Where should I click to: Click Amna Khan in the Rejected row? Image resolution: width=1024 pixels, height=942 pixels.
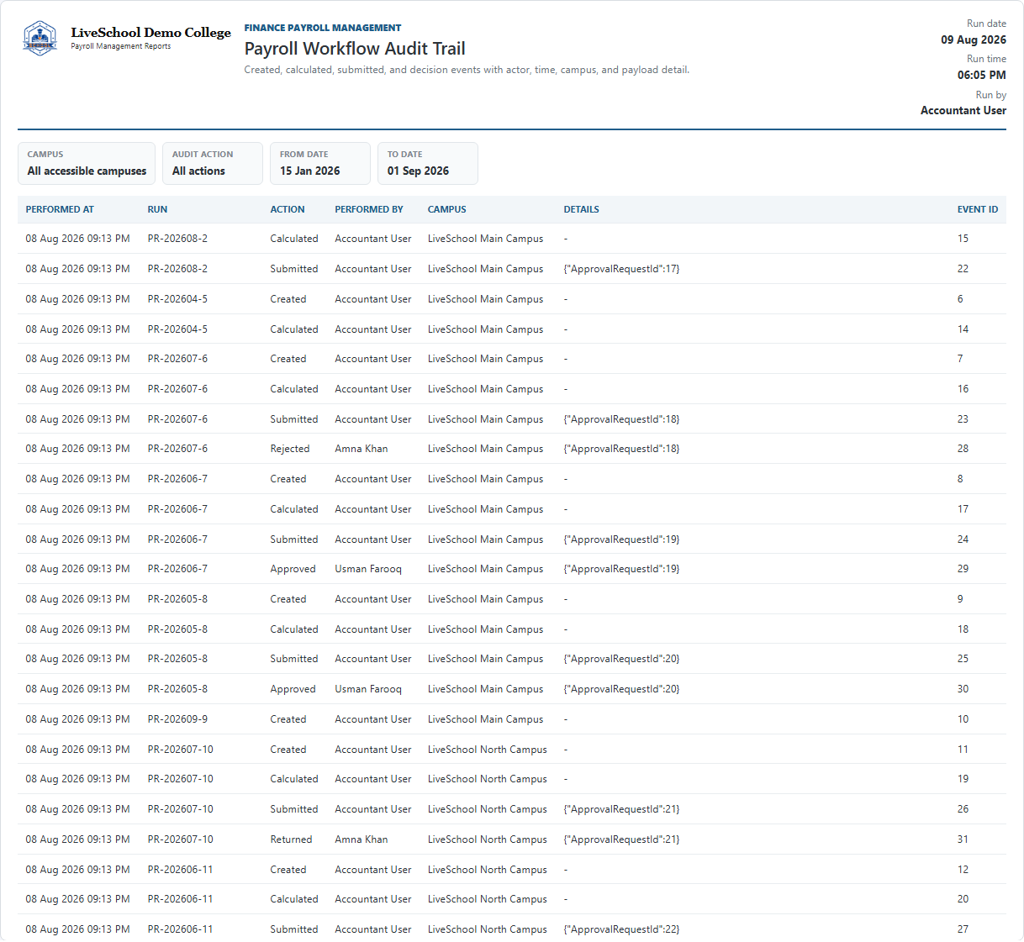click(x=362, y=449)
